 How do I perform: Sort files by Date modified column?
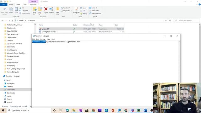[x=89, y=25]
